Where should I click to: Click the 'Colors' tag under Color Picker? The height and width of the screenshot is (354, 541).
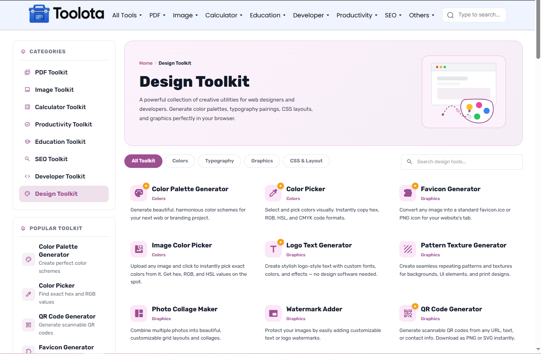coord(293,199)
